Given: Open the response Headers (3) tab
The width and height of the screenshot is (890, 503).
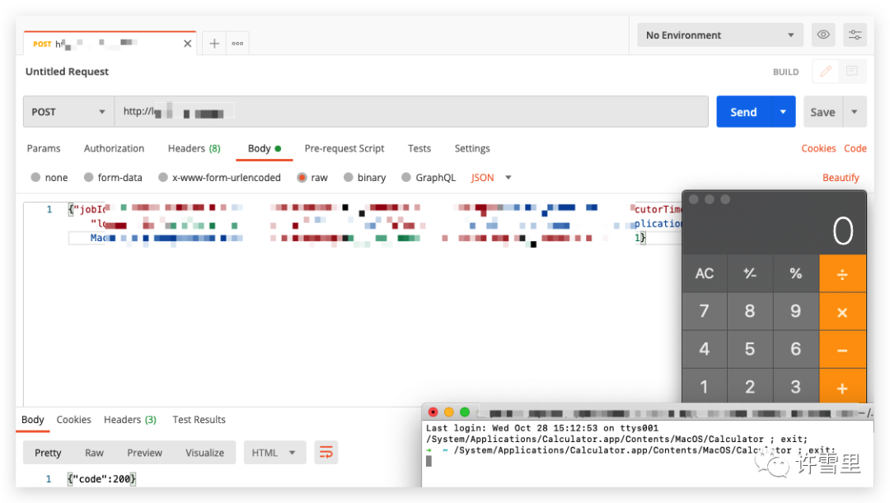Looking at the screenshot, I should point(130,420).
